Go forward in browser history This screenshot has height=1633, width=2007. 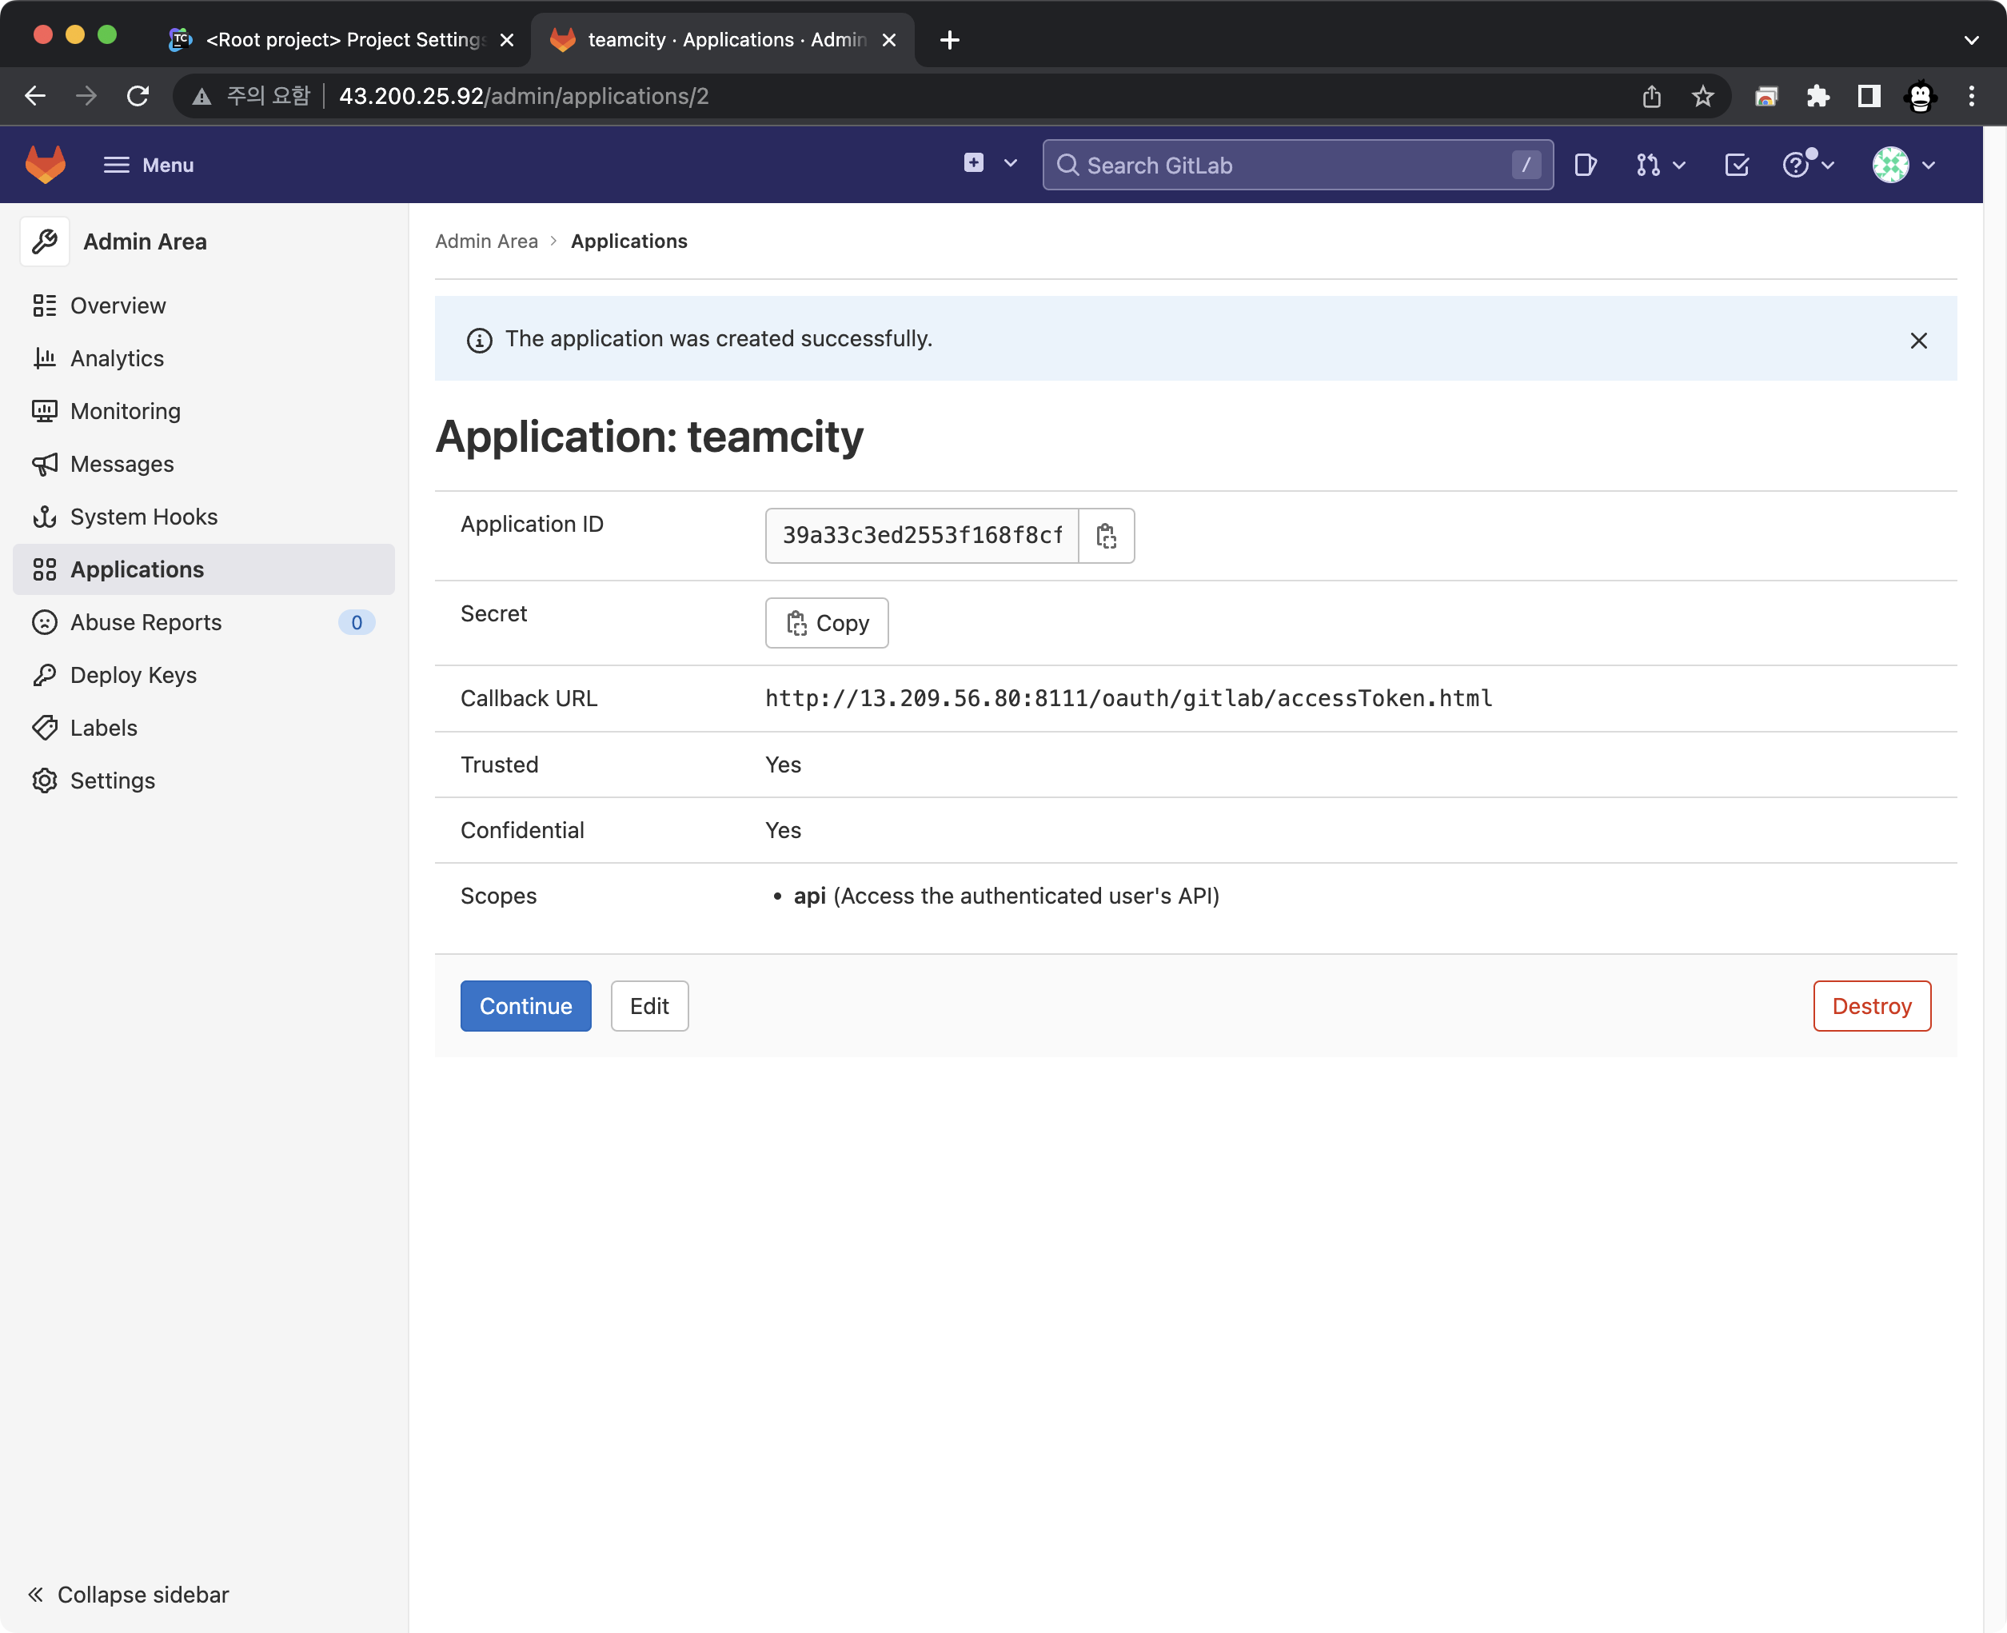click(86, 96)
